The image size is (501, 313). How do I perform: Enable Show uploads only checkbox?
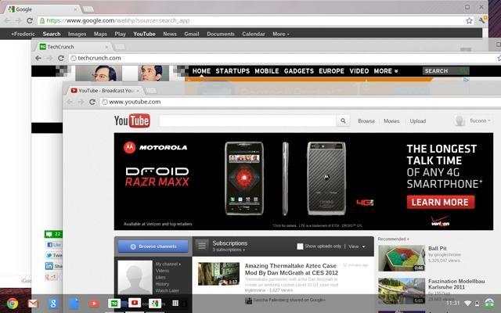coord(301,246)
